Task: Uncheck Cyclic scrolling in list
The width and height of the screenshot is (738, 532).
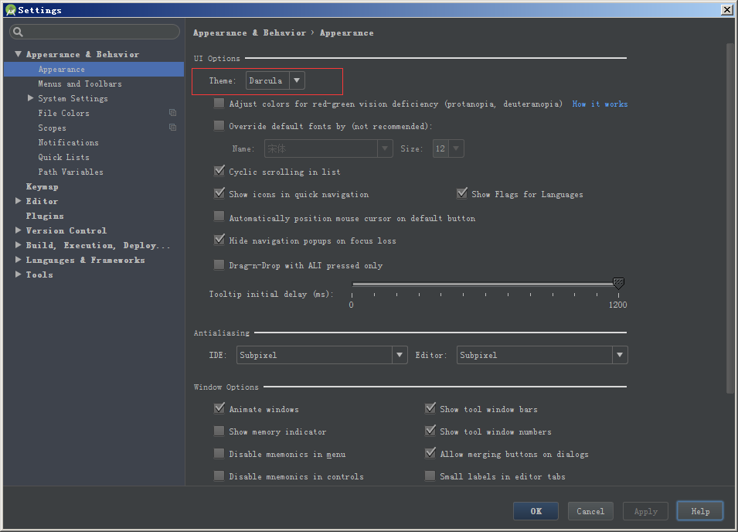Action: pos(219,172)
